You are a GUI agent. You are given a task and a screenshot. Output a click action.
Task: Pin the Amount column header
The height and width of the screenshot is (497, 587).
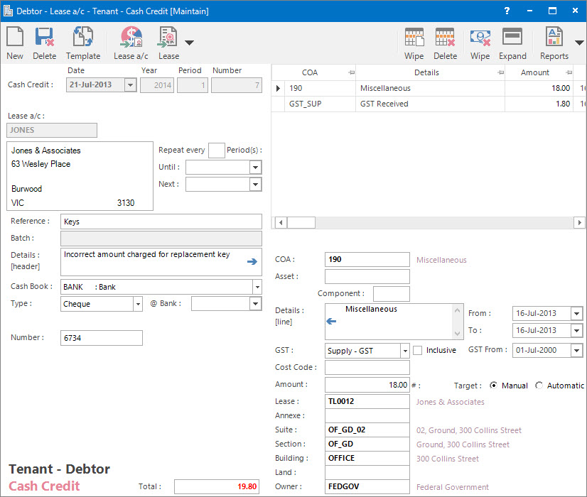[569, 72]
